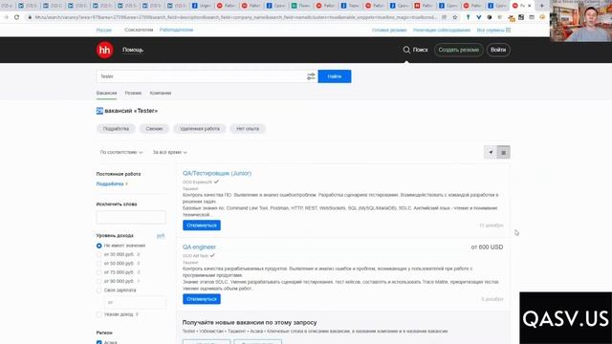Open the За всё время period dropdown

click(170, 152)
